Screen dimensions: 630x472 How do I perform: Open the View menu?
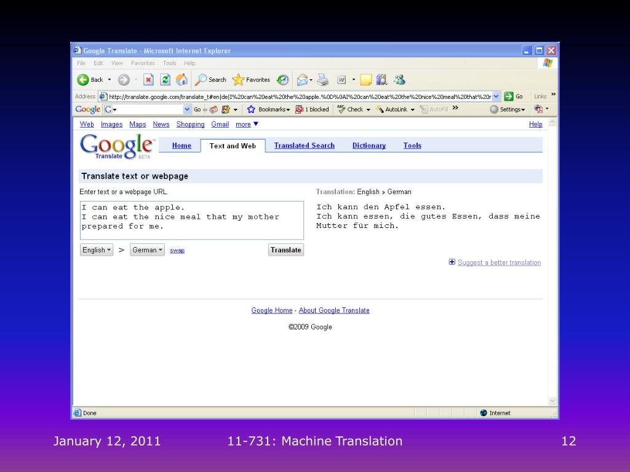(118, 63)
